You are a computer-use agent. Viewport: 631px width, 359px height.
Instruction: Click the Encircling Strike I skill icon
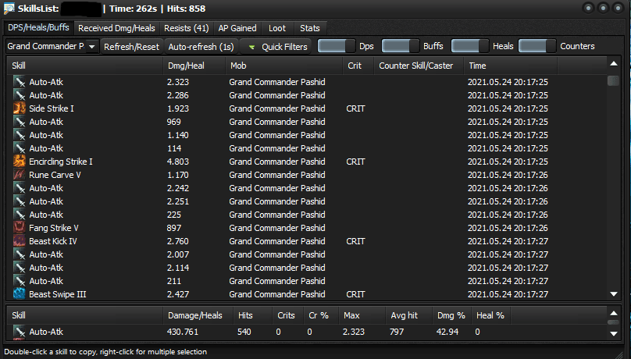tap(20, 162)
